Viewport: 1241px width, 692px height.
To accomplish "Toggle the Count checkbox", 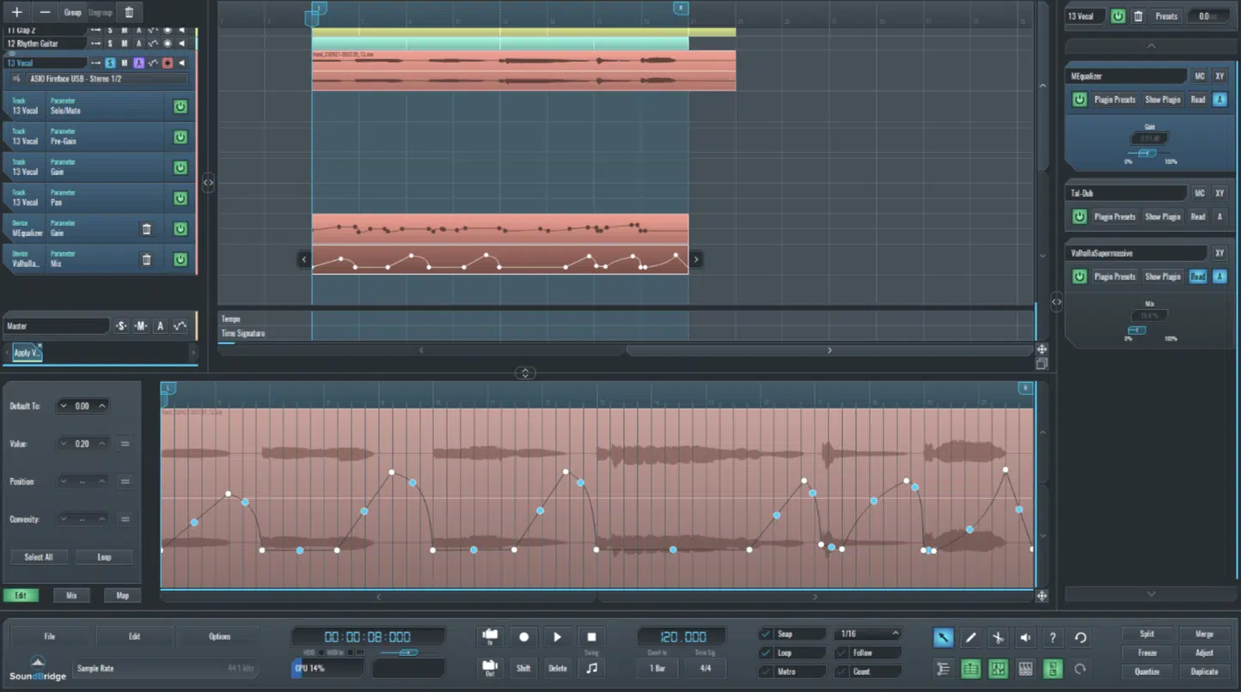I will [841, 671].
